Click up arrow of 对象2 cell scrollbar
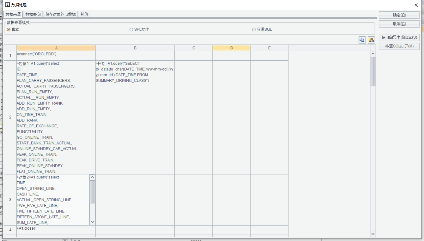 [x=92, y=177]
